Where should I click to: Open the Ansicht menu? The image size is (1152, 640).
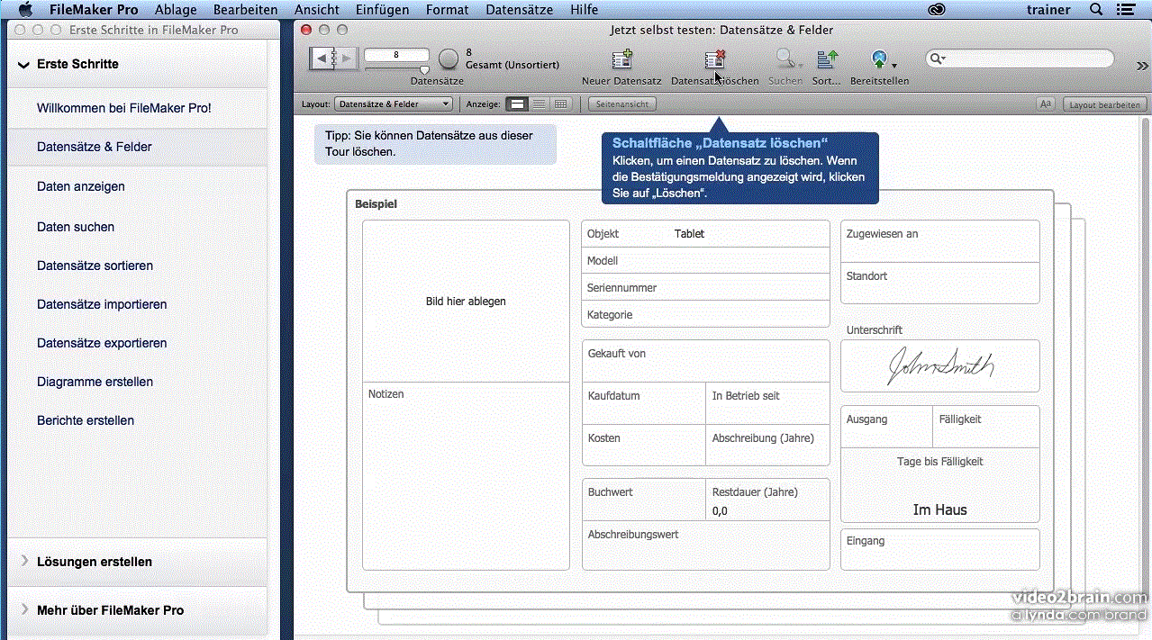pos(317,10)
